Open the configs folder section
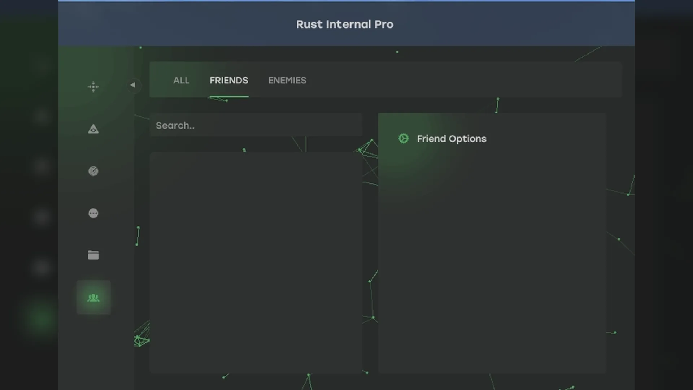Image resolution: width=693 pixels, height=390 pixels. (x=93, y=255)
